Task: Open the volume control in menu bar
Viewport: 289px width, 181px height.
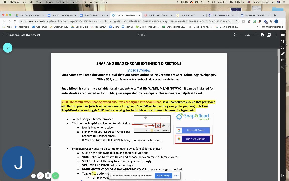Action: 213,2
